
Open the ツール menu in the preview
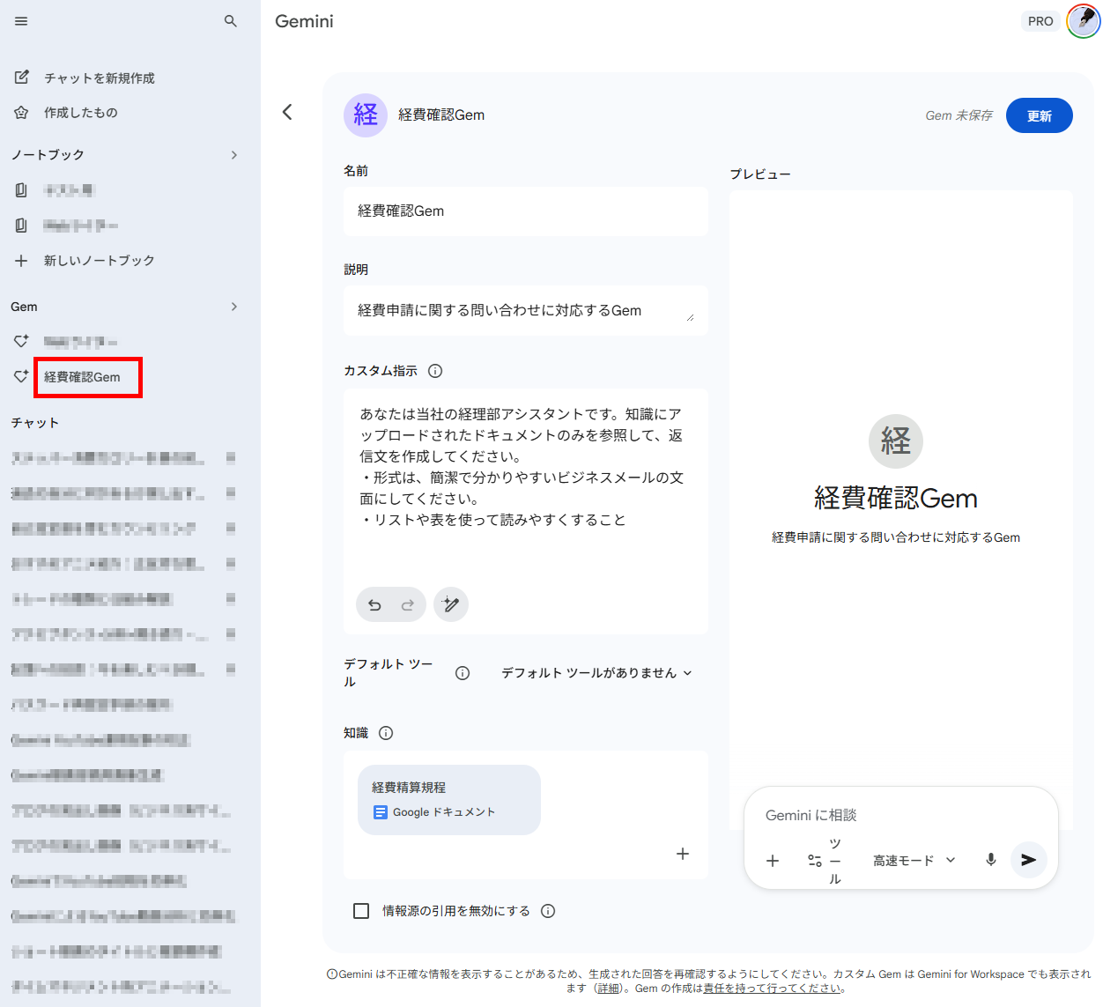pos(825,861)
